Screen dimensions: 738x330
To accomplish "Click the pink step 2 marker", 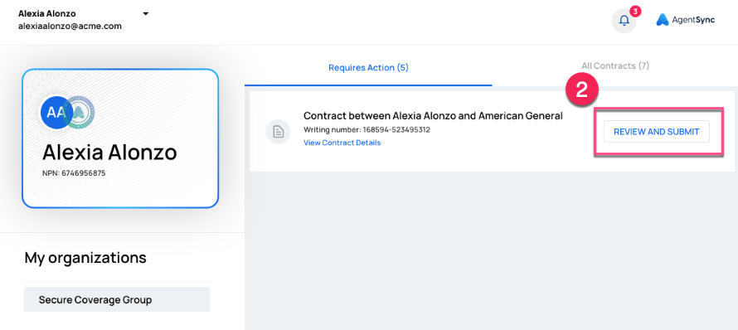I will (582, 90).
